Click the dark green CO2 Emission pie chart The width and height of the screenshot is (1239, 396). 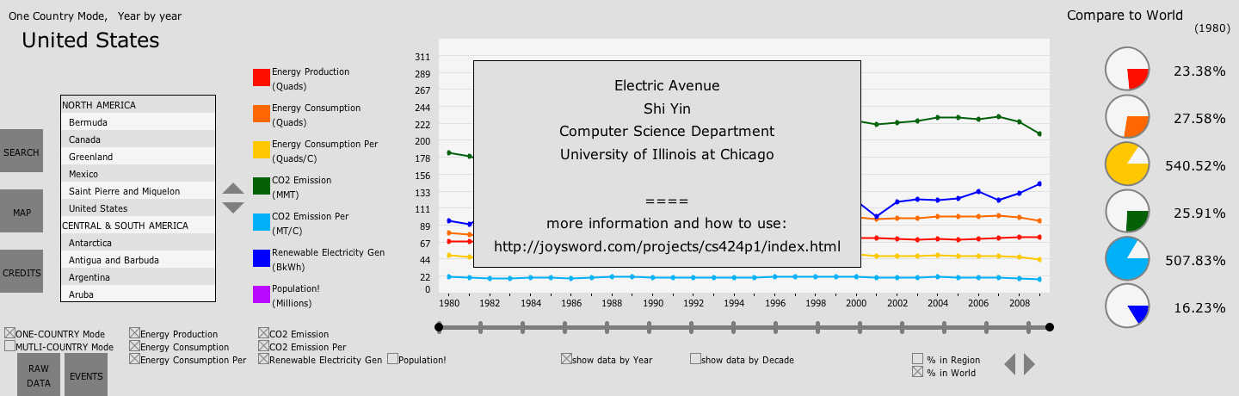pos(1127,212)
